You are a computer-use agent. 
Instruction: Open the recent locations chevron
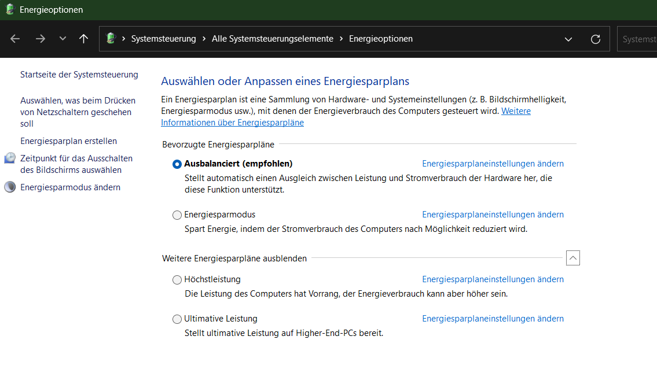pos(63,39)
